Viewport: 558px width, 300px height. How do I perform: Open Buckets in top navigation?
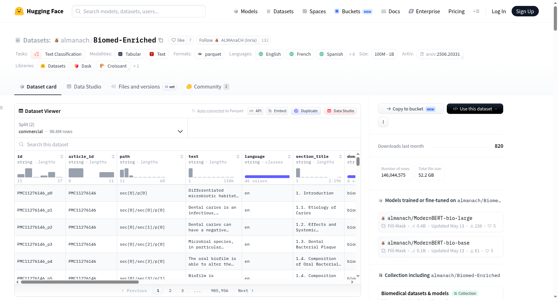pyautogui.click(x=353, y=11)
